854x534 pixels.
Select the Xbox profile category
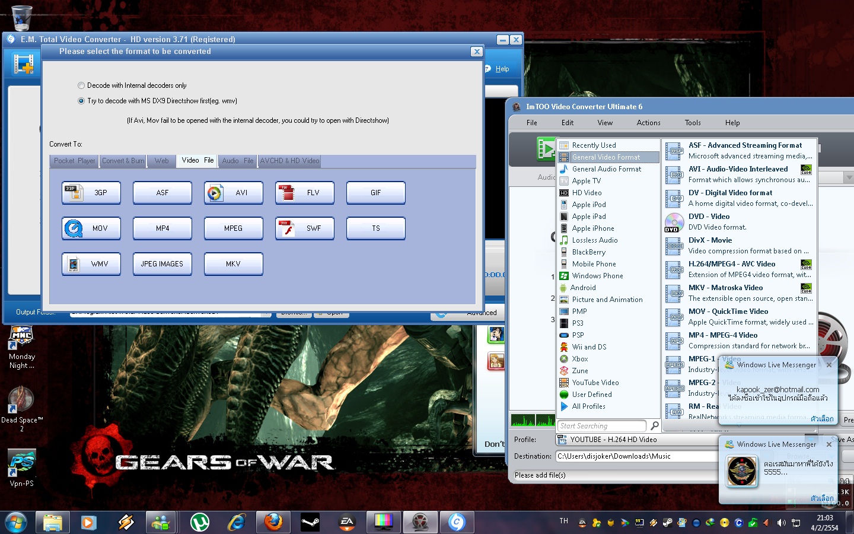[x=608, y=359]
